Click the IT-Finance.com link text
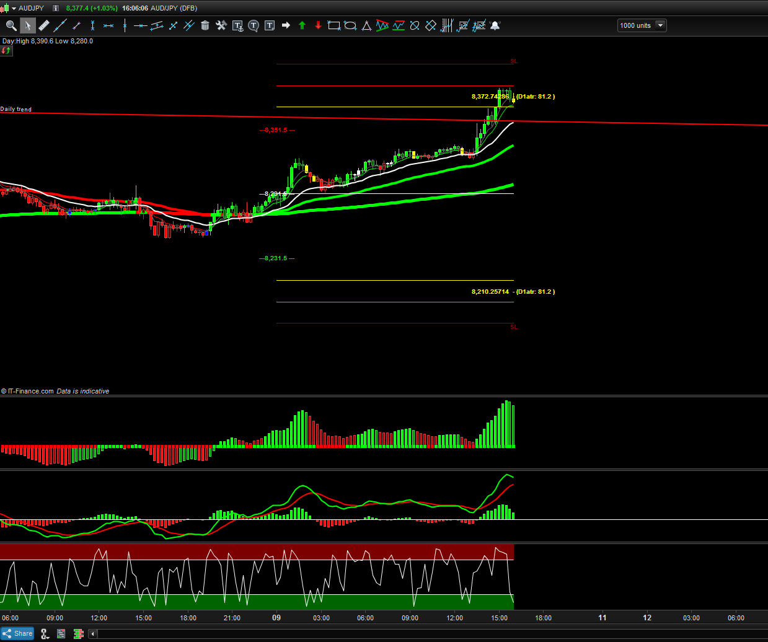The image size is (768, 642). click(31, 391)
